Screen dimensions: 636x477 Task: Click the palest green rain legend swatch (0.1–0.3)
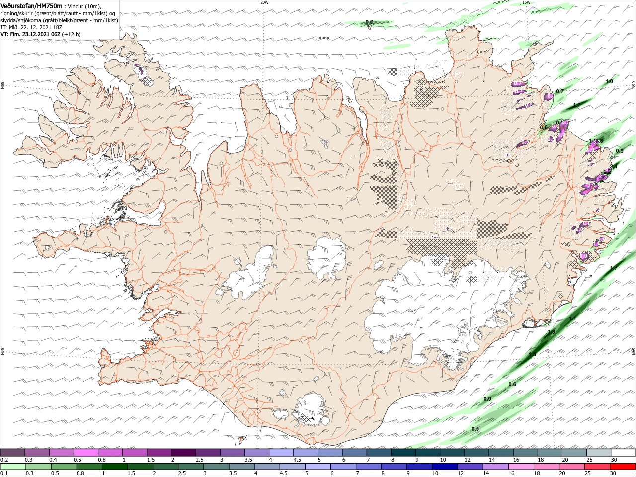(13, 467)
